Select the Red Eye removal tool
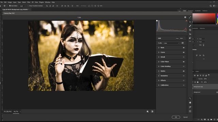This screenshot has height=122, width=218. coord(190,34)
